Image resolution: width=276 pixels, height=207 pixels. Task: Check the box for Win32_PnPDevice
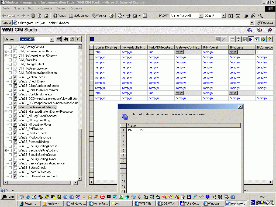10,129
